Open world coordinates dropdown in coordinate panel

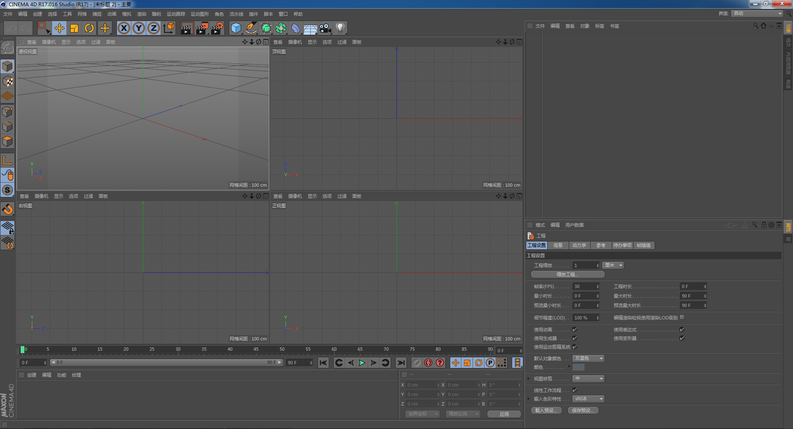(422, 414)
